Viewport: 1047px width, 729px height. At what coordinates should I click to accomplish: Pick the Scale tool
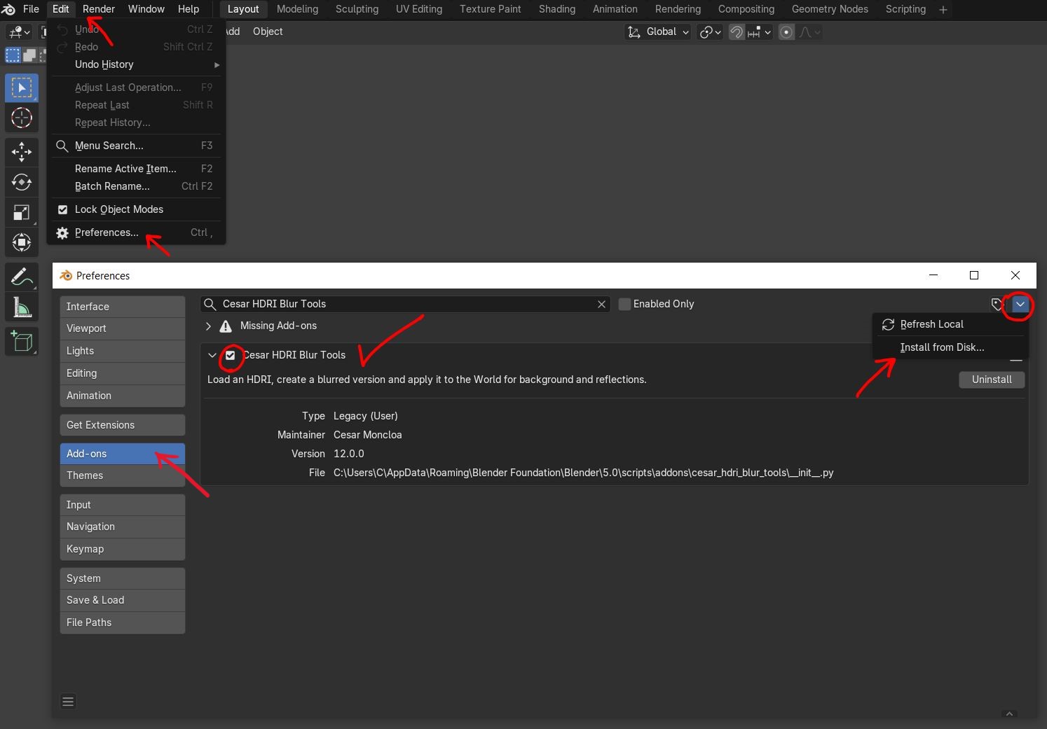[x=22, y=213]
